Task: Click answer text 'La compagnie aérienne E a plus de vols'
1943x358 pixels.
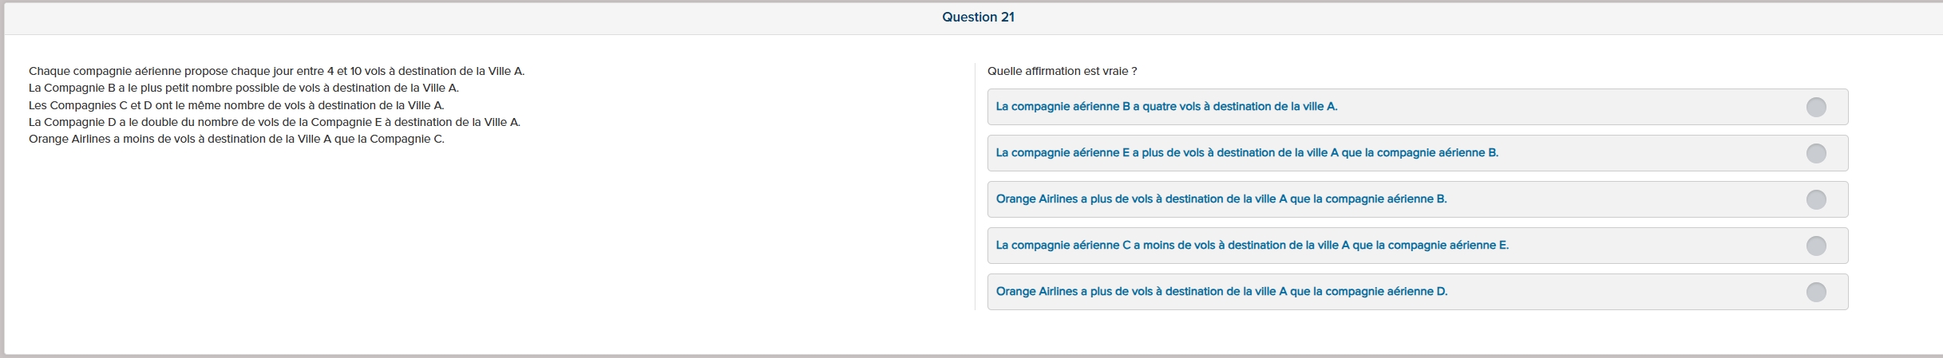Action: [x=1247, y=153]
